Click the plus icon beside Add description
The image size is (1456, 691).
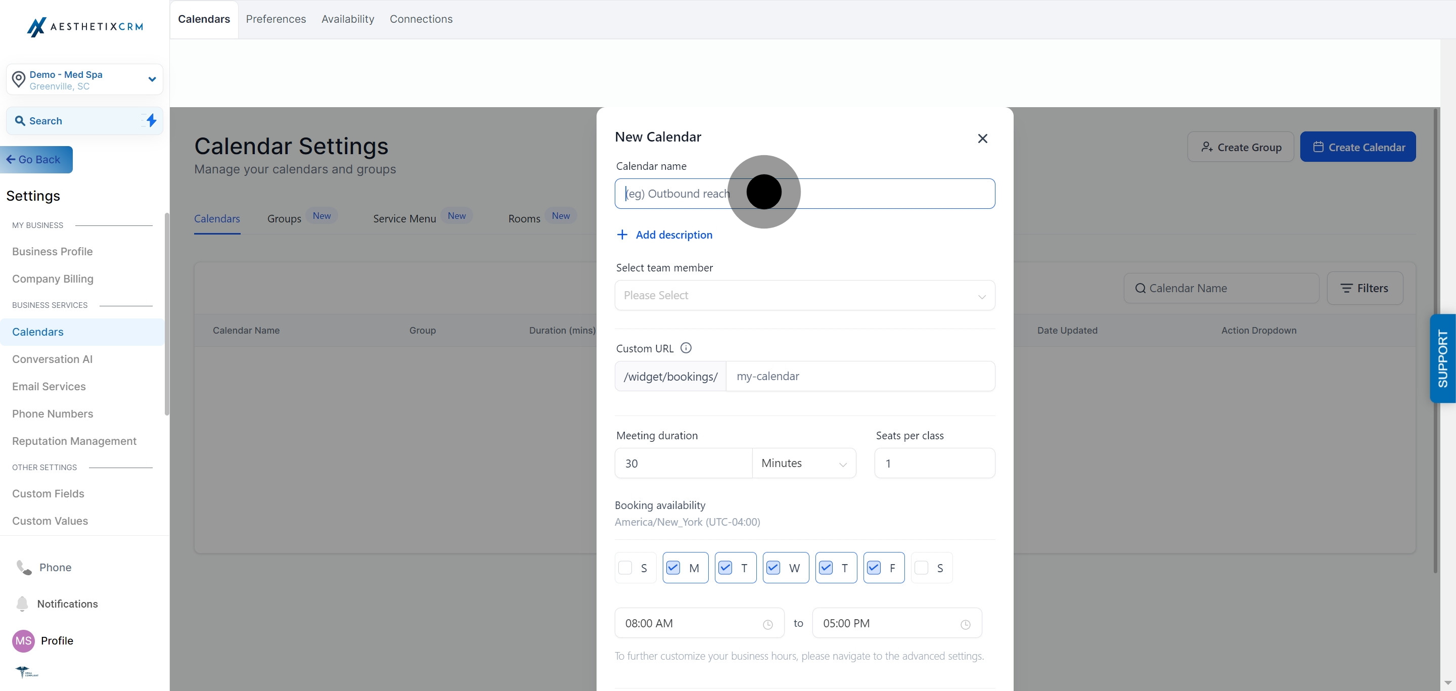tap(622, 235)
